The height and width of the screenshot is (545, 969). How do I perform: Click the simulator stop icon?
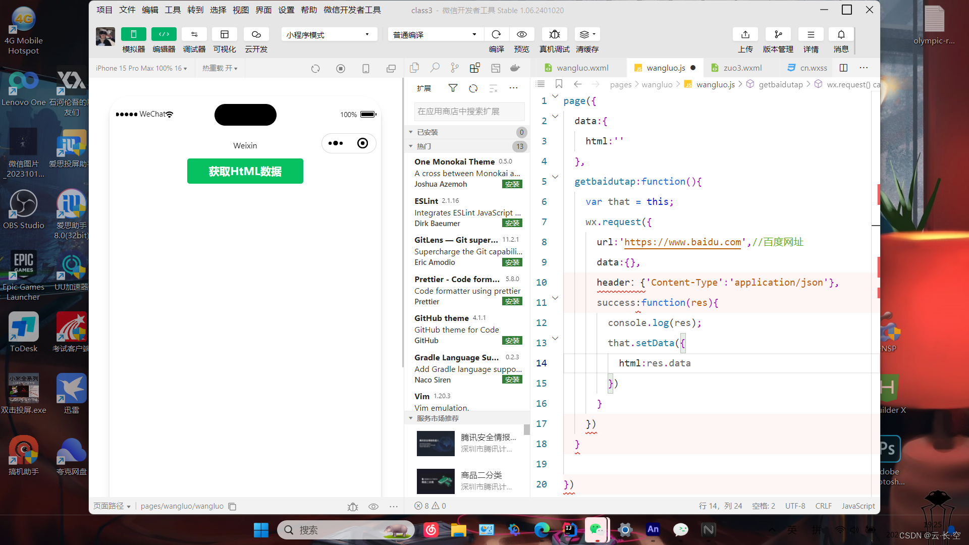(x=341, y=69)
